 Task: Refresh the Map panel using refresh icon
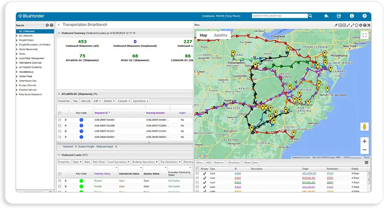(356, 25)
